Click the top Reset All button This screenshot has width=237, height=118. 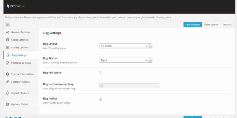tap(227, 25)
